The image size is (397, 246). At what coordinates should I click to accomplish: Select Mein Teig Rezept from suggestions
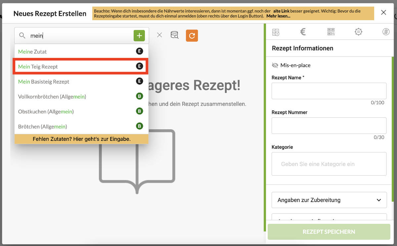80,66
